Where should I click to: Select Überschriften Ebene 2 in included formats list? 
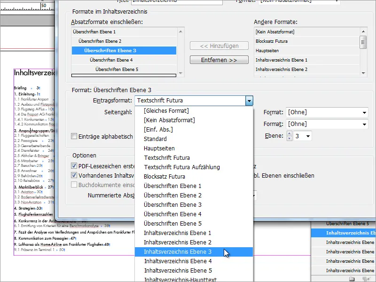124,41
